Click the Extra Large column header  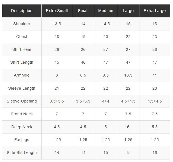(x=155, y=11)
